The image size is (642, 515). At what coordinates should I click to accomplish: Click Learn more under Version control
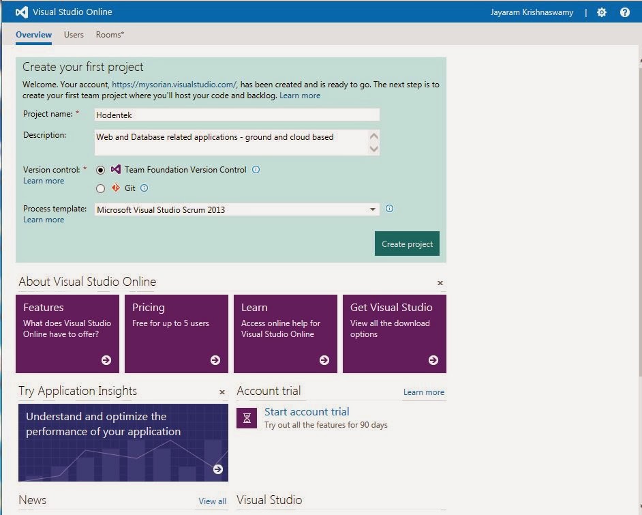coord(44,181)
